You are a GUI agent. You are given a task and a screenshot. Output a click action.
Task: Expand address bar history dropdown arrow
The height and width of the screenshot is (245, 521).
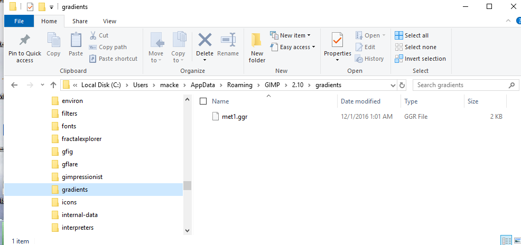(x=393, y=86)
